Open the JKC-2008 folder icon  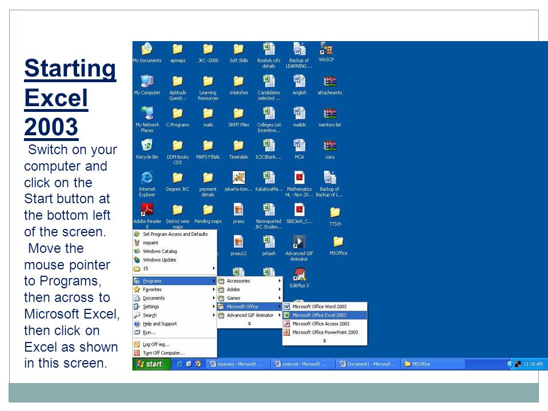tap(208, 53)
